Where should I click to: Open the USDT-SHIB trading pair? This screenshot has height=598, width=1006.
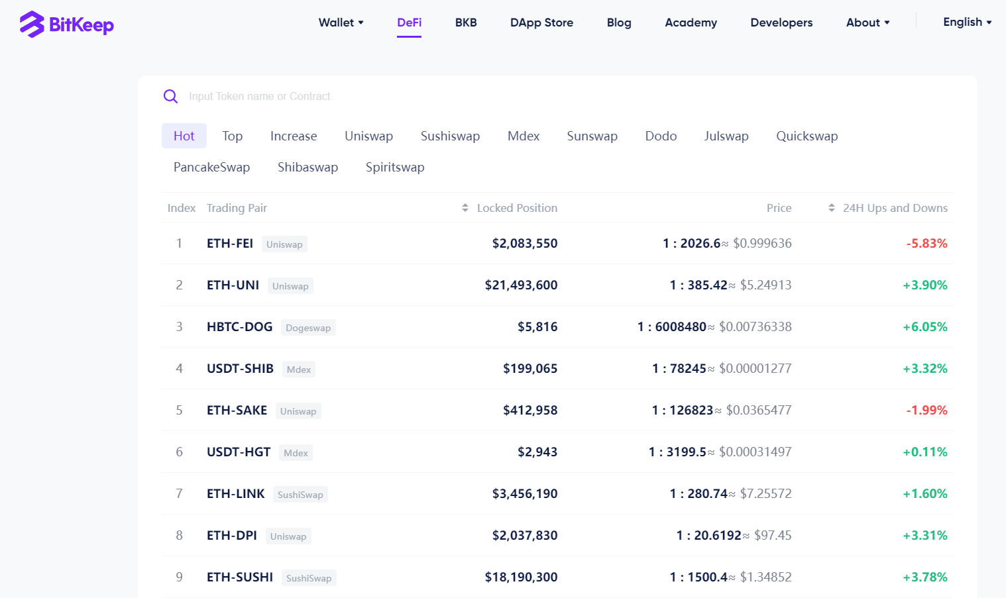[x=240, y=368]
